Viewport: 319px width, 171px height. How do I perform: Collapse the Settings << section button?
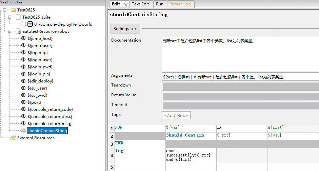125,29
